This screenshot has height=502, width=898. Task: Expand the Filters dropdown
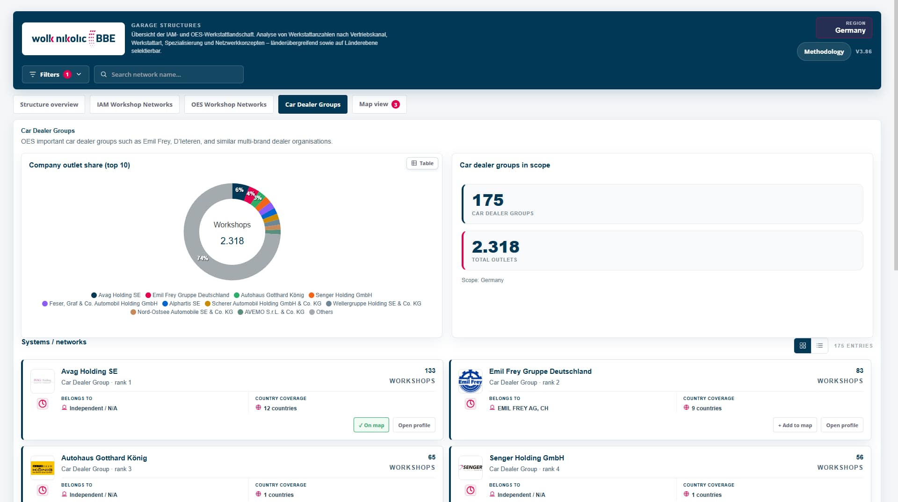56,74
